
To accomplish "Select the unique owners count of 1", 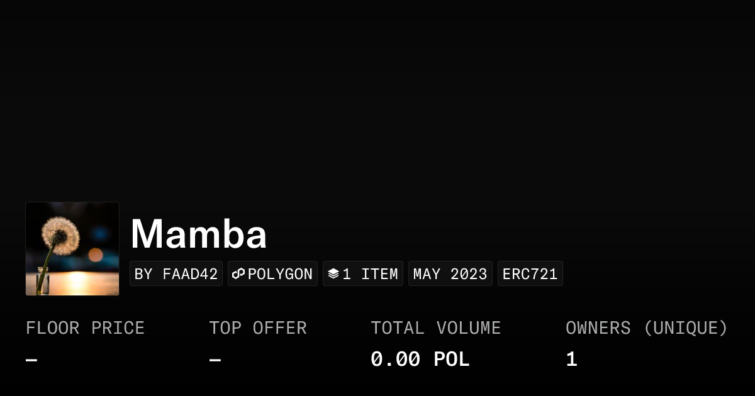I will click(x=571, y=360).
